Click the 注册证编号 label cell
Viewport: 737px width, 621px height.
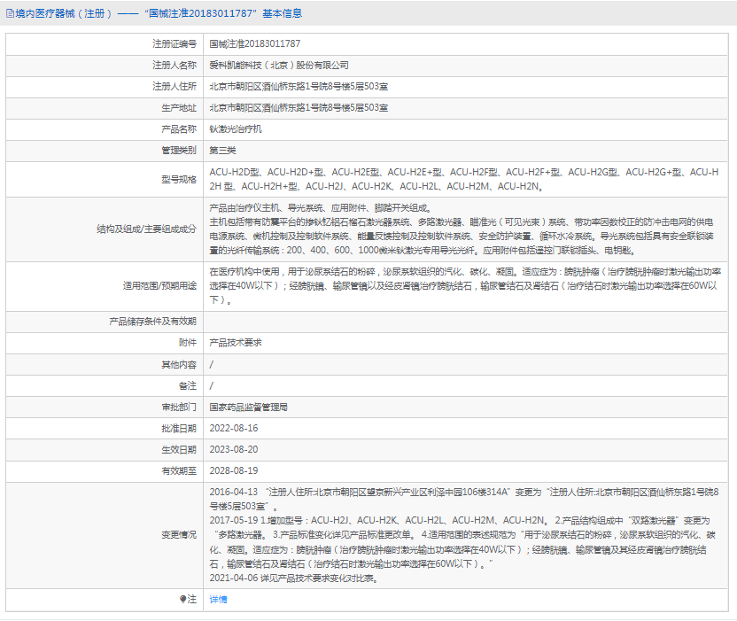tap(175, 43)
